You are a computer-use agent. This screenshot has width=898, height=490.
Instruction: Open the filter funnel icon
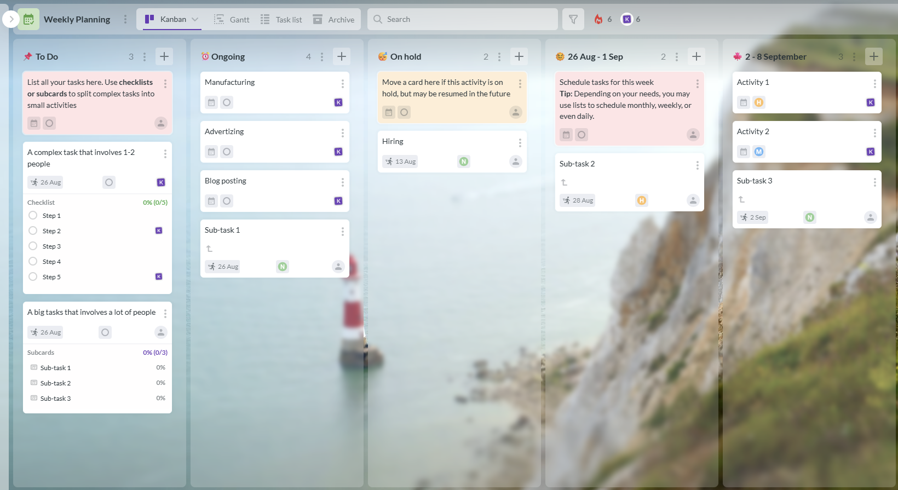pos(573,19)
